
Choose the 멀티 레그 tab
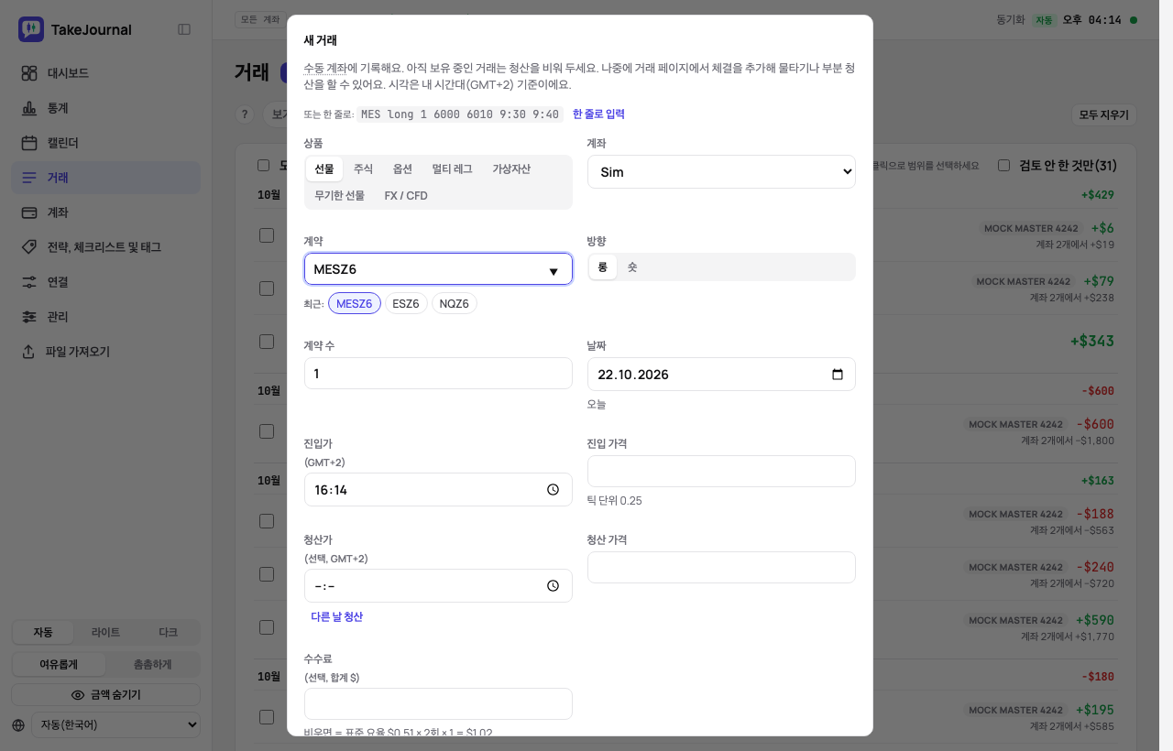(453, 169)
